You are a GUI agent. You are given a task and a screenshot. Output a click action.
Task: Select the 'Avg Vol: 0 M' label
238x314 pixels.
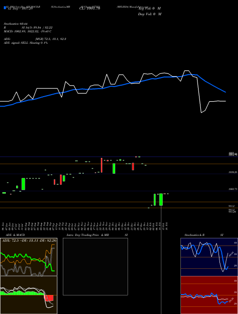click(149, 9)
